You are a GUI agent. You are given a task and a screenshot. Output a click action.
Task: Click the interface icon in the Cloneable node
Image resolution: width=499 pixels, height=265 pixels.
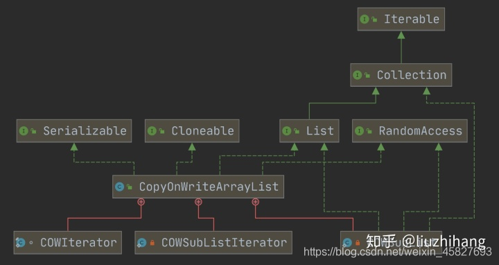(x=152, y=131)
